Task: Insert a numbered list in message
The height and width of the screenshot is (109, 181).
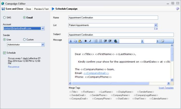Action: [96, 41]
